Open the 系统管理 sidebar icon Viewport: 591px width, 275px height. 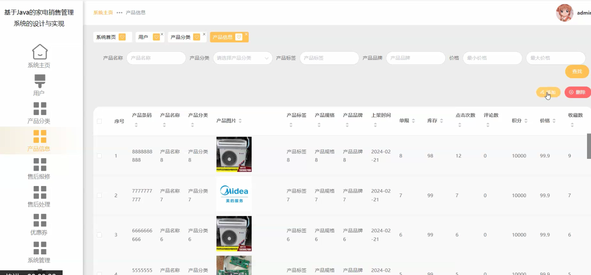point(40,248)
